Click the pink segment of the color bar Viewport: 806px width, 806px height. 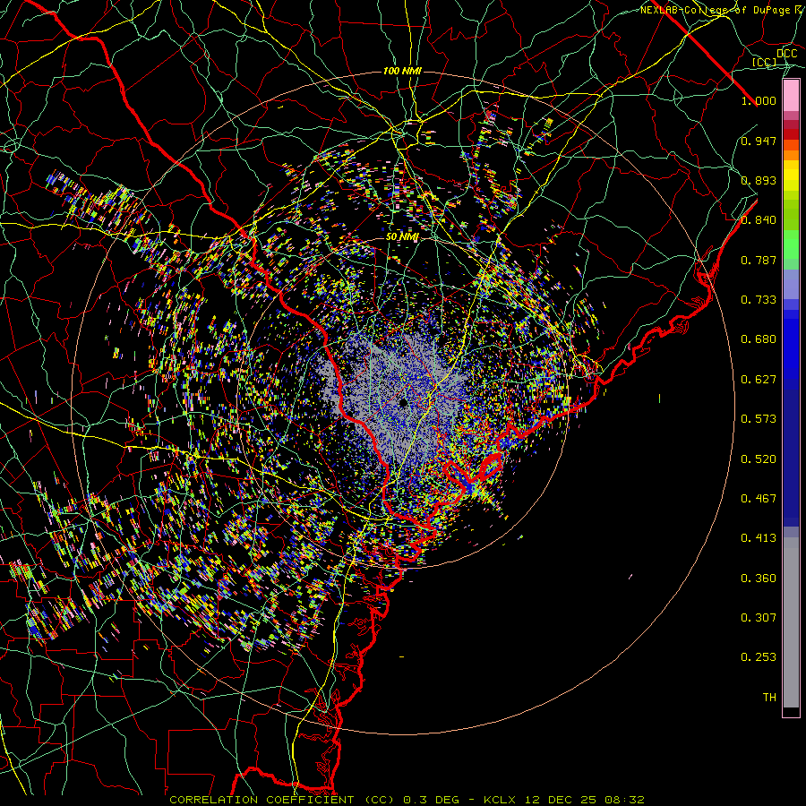coord(791,96)
